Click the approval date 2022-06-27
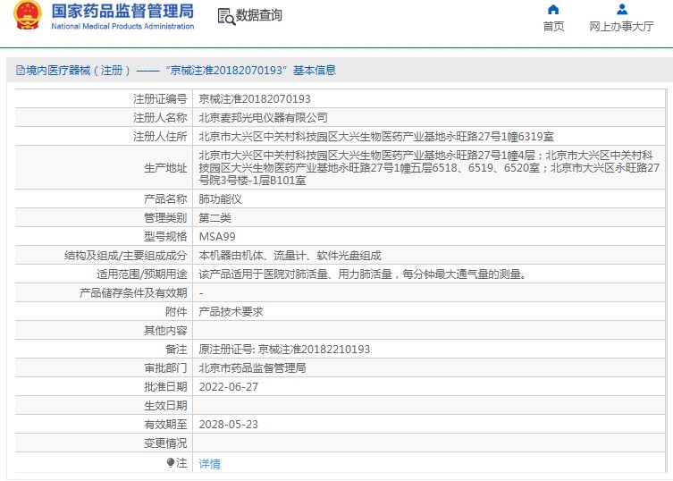 [229, 387]
